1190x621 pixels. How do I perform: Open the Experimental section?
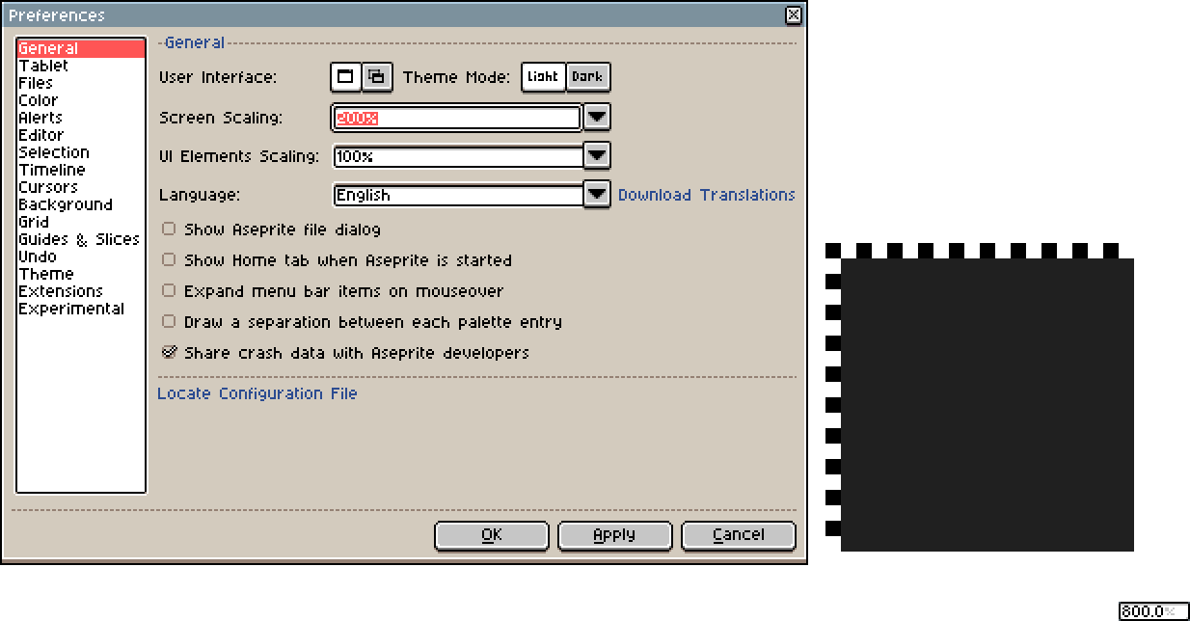coord(81,309)
